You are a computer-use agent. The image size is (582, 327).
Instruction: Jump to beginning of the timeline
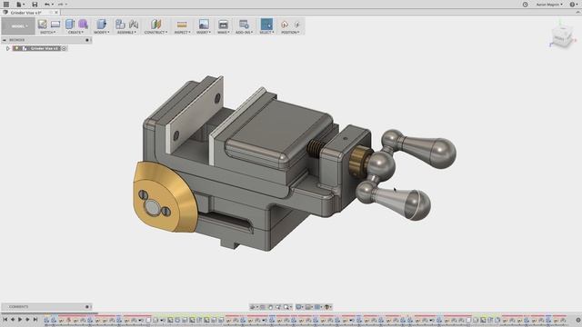click(x=5, y=320)
